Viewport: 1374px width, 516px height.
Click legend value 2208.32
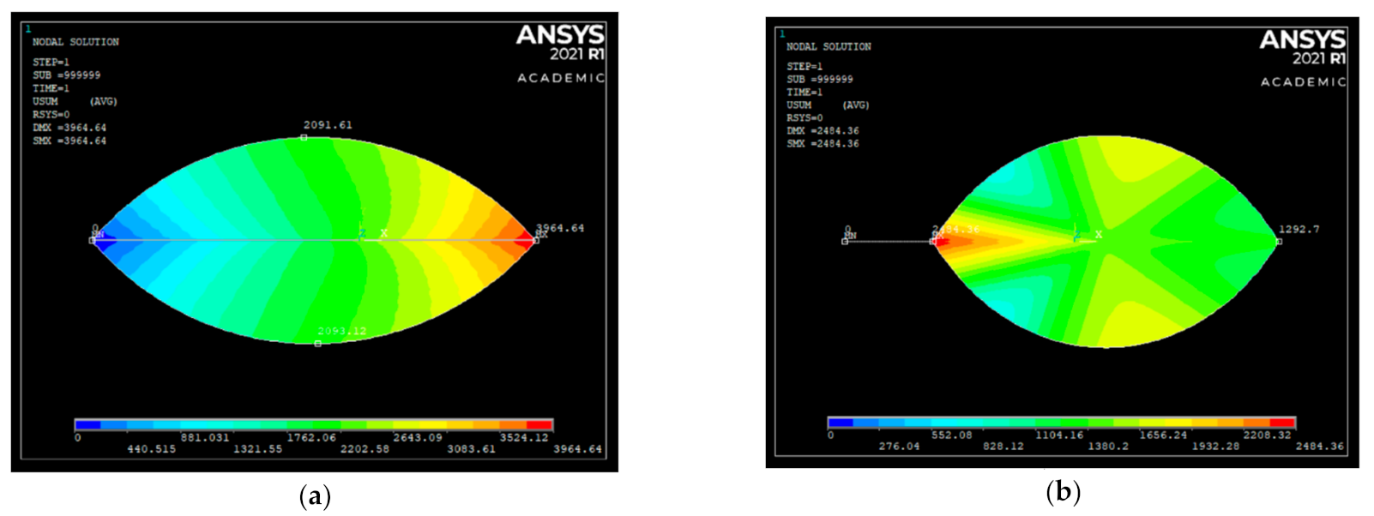1267,435
